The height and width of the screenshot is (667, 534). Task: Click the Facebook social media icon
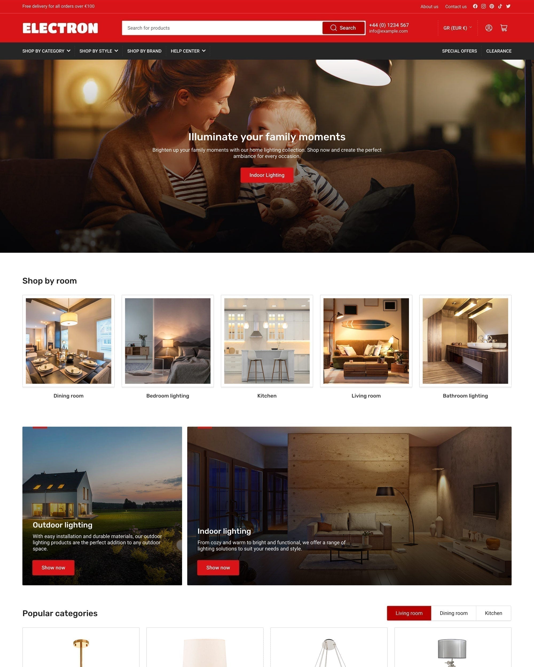[475, 6]
